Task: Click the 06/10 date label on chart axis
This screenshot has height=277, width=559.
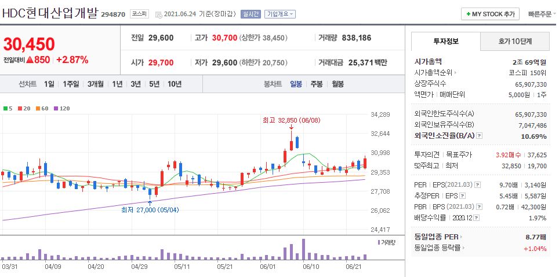Action: [311, 266]
